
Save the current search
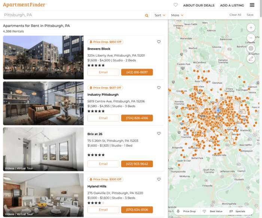tap(250, 15)
